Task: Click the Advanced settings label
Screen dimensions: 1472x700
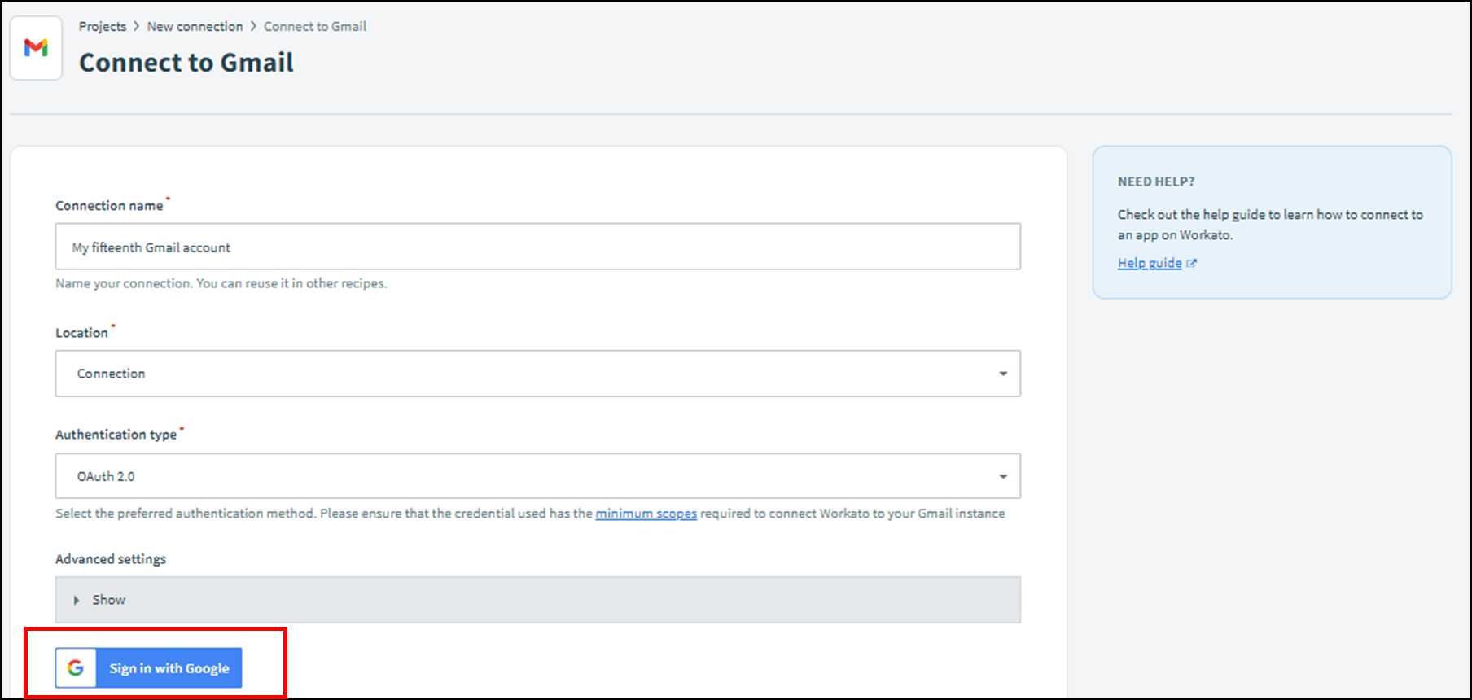Action: click(x=111, y=559)
